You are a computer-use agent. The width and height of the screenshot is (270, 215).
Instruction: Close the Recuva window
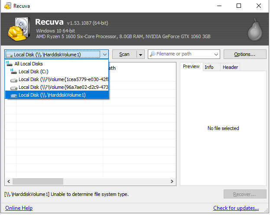pyautogui.click(x=258, y=6)
